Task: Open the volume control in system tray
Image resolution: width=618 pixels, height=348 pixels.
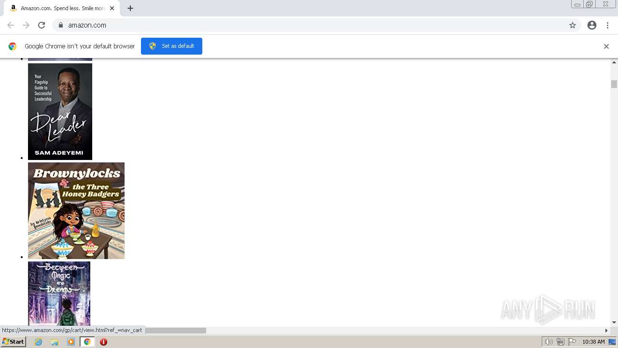Action: point(548,342)
